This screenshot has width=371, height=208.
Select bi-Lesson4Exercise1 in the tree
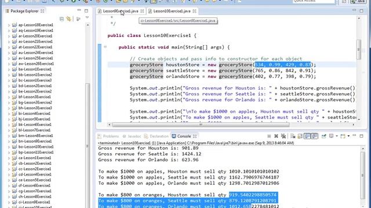click(34, 113)
